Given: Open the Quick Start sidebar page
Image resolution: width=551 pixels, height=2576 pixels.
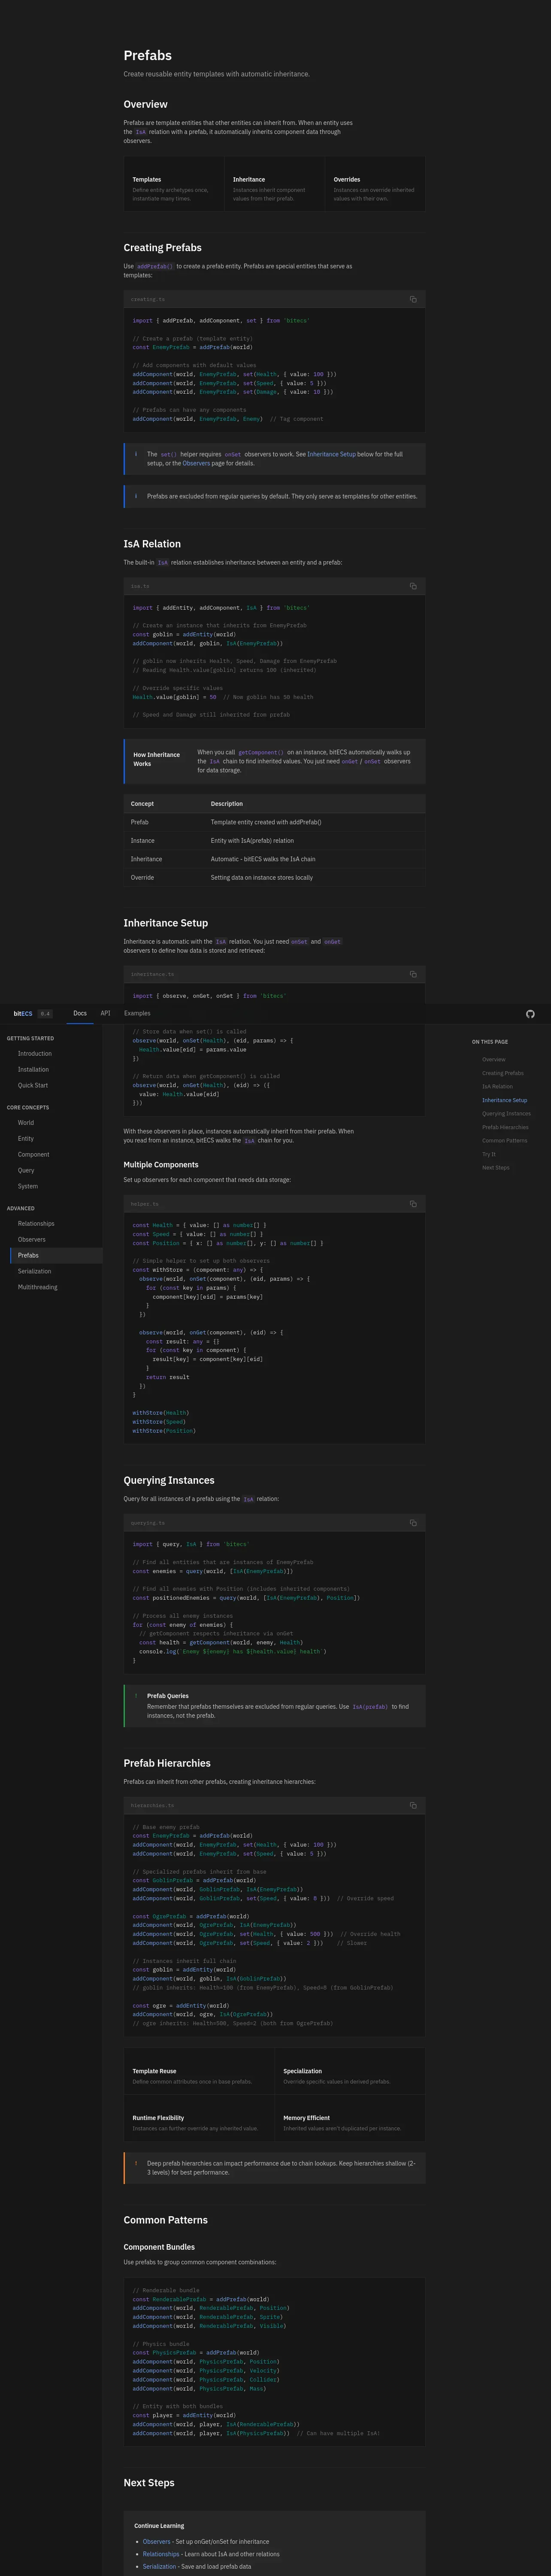Looking at the screenshot, I should [33, 1085].
